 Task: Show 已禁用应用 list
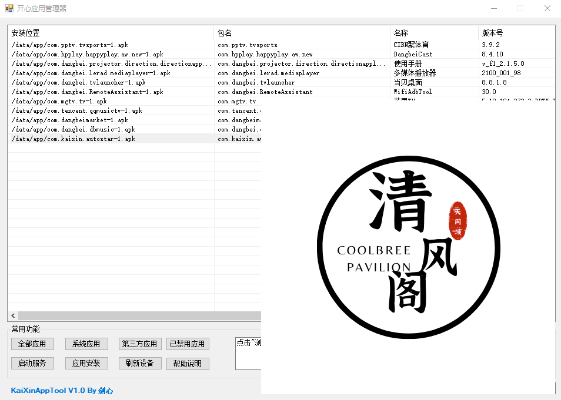(188, 344)
